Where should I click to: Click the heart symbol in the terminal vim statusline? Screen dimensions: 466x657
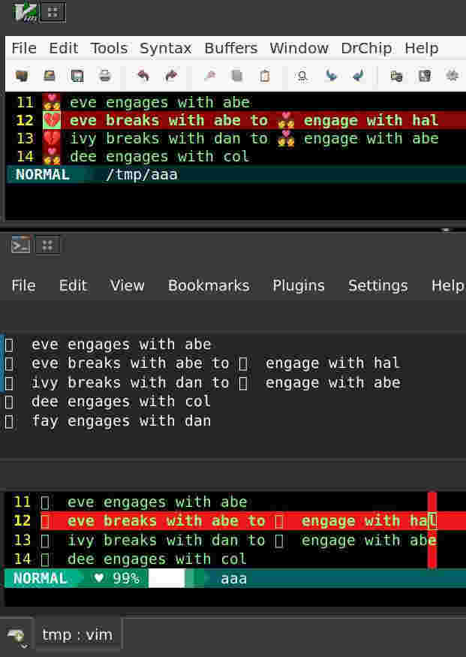99,578
